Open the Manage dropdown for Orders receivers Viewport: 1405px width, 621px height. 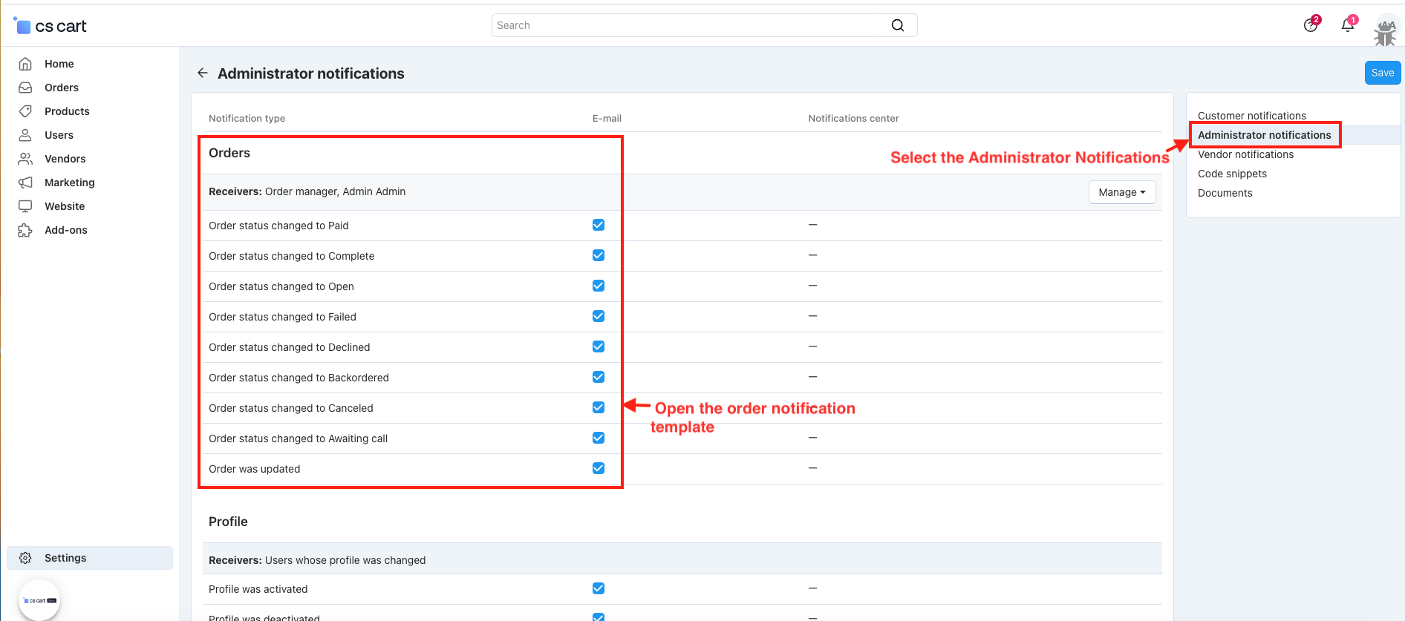pos(1122,192)
